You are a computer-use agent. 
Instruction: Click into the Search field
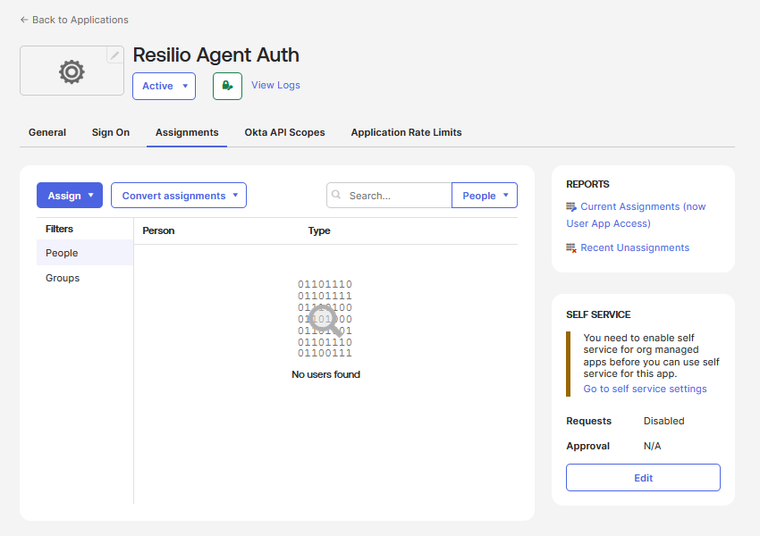click(389, 196)
